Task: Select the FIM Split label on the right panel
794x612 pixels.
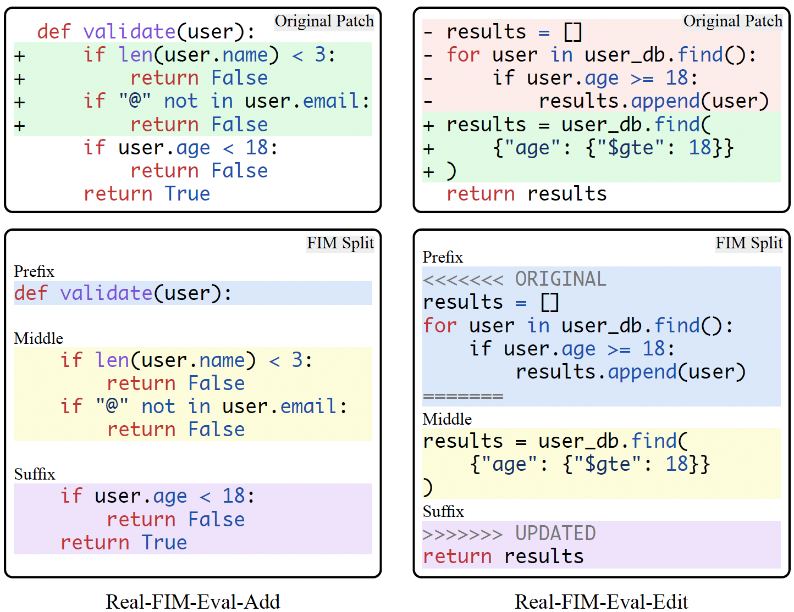Action: pos(748,242)
